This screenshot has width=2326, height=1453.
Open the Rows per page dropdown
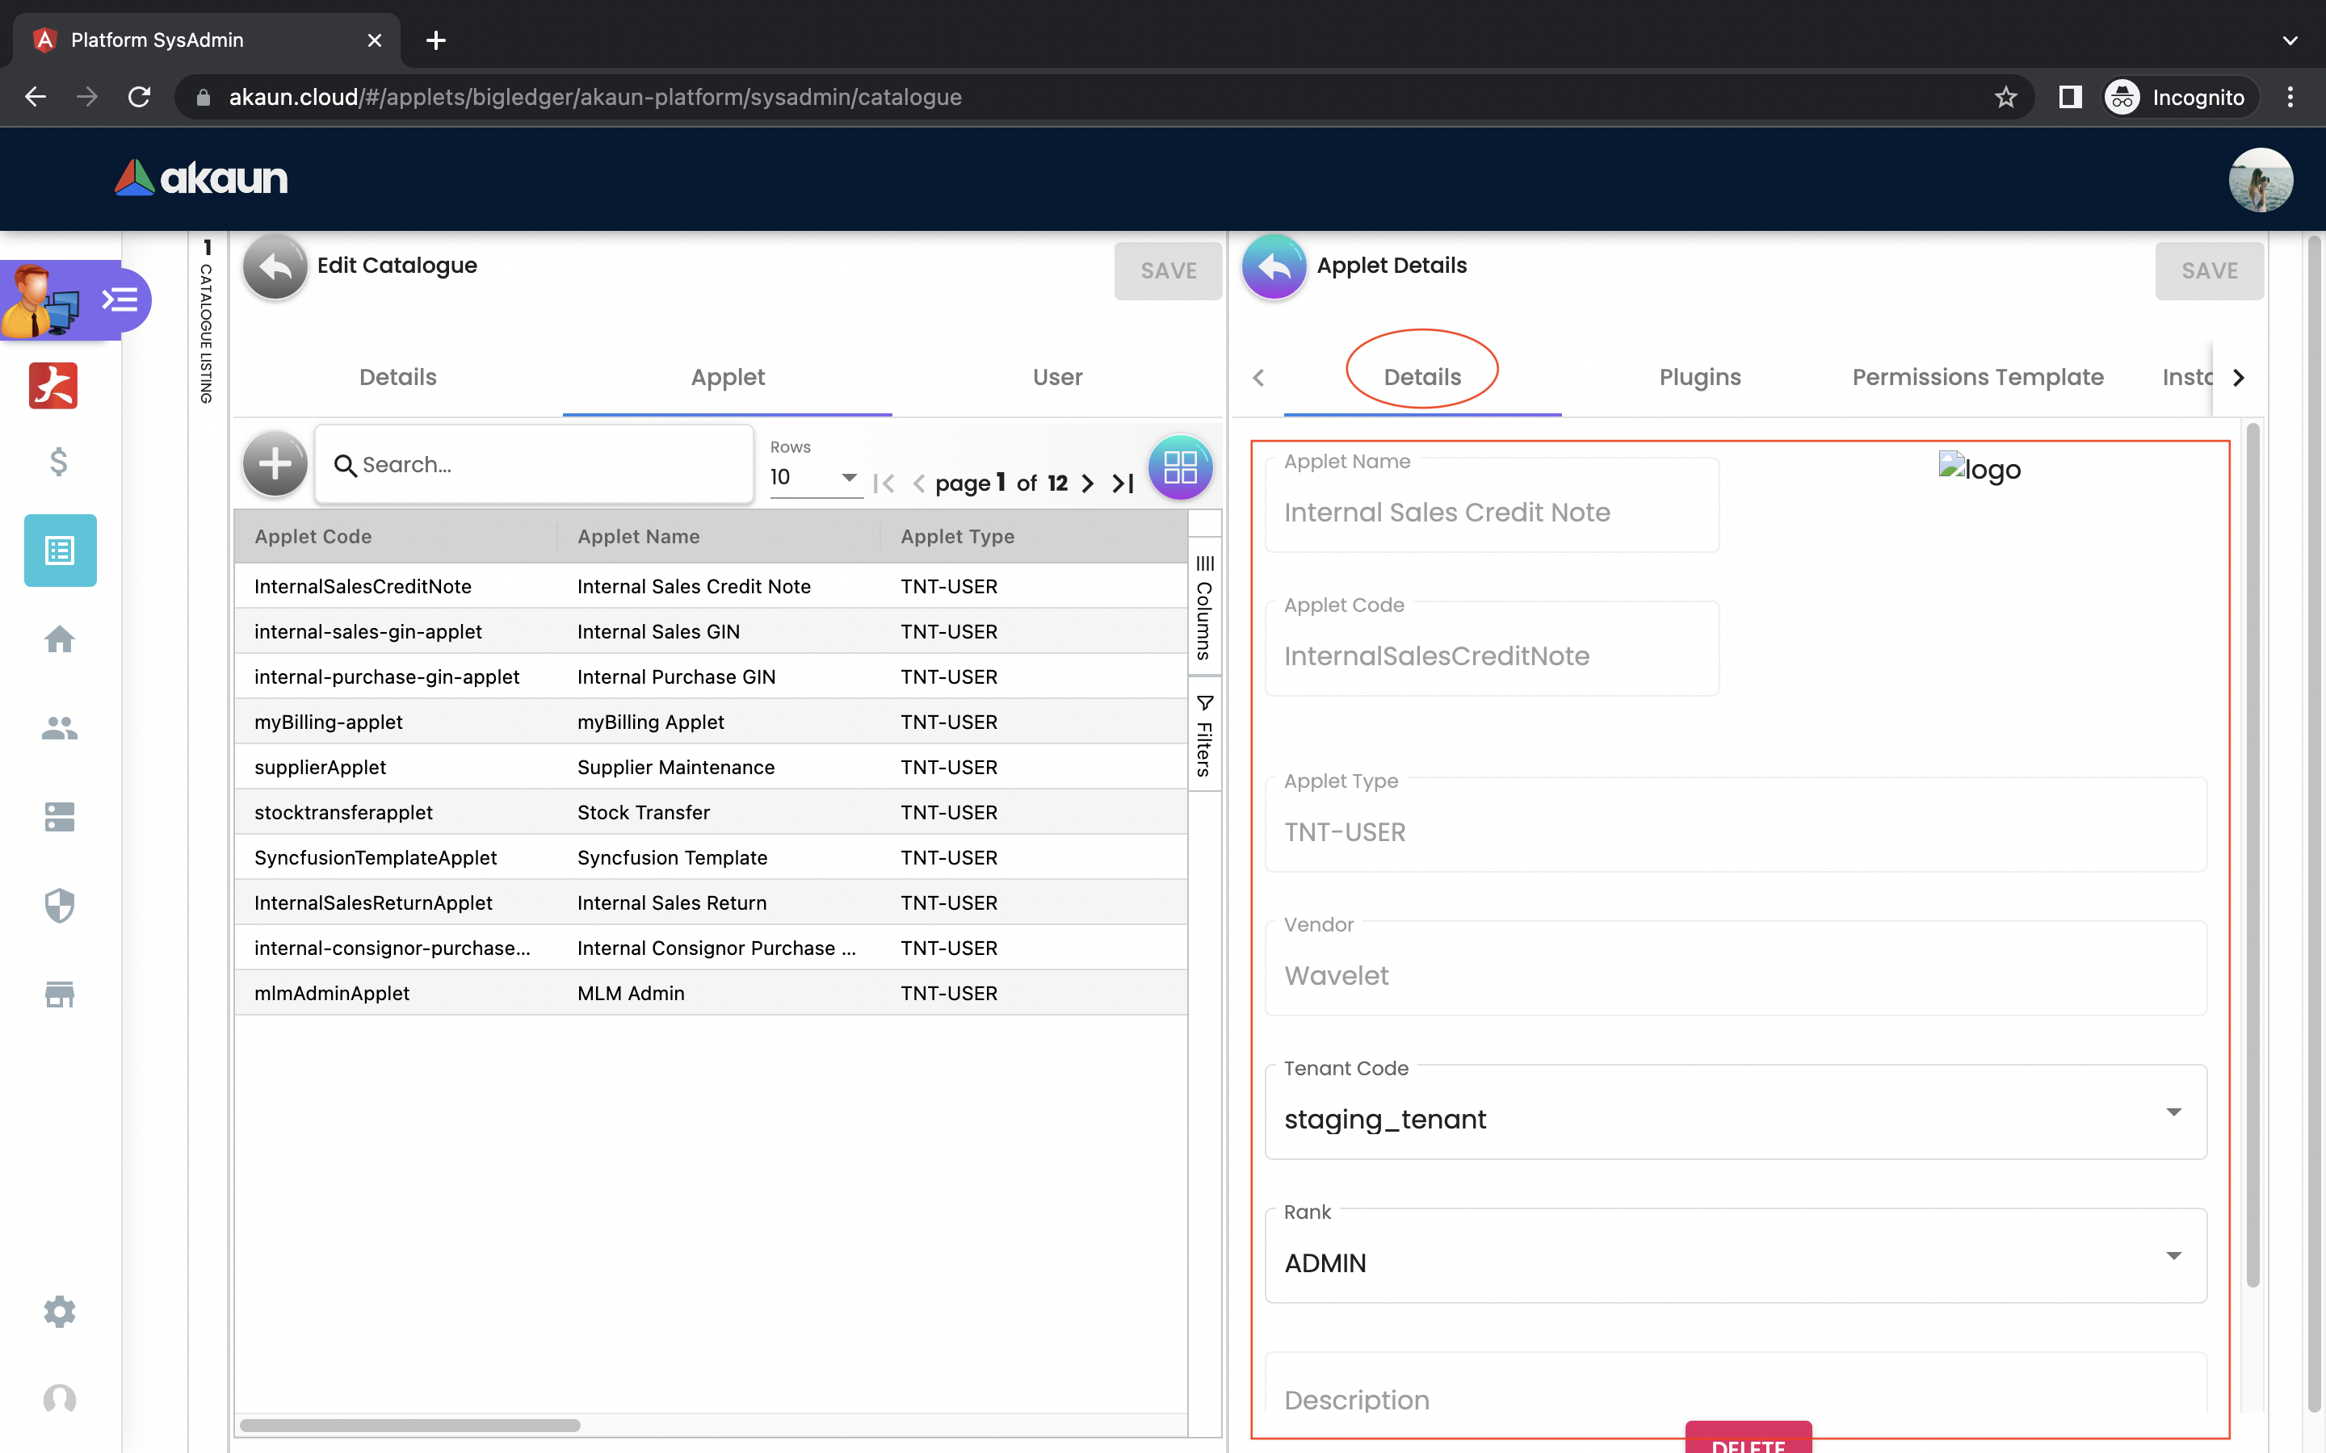click(x=815, y=478)
